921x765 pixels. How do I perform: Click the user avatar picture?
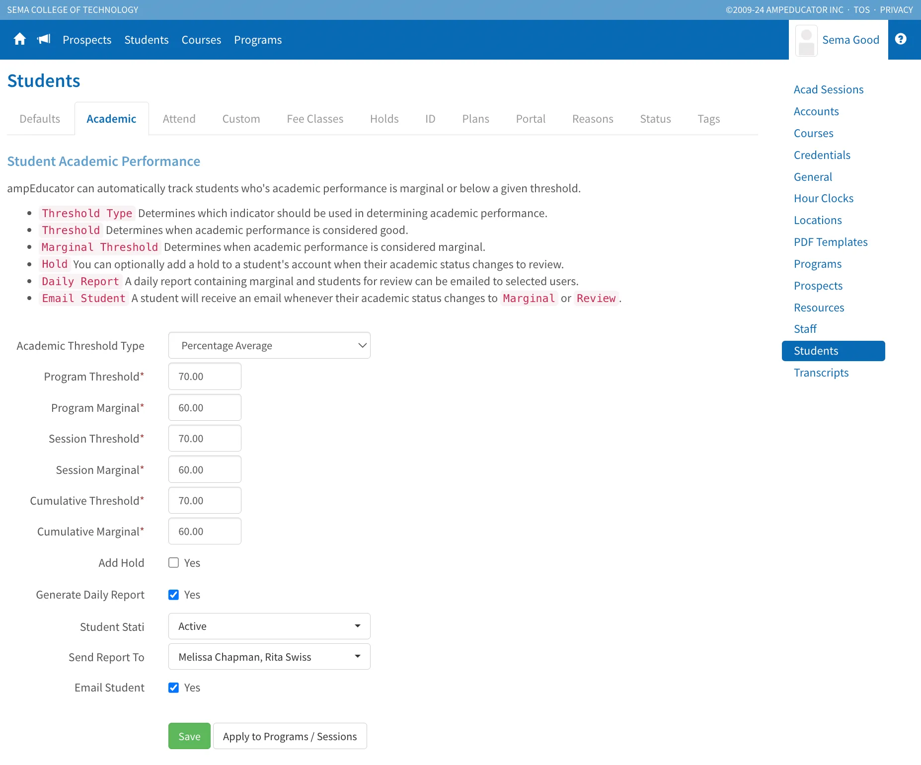pos(806,40)
